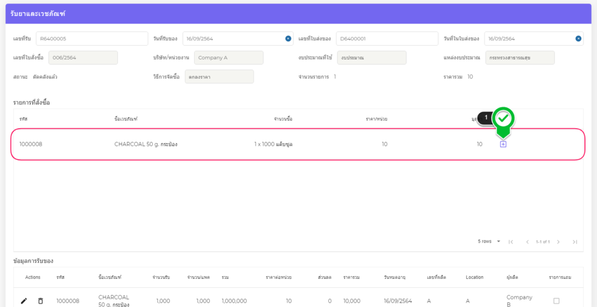Viewport: 597px width, 307px height.
Task: Clear the วันที่ในใบส่งของ date field
Action: (578, 39)
